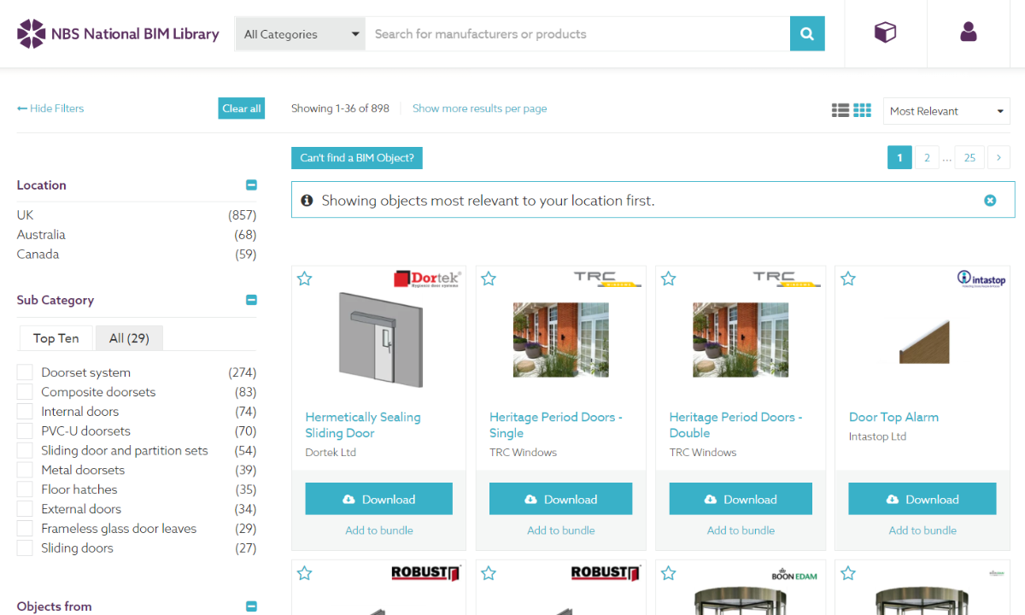
Task: Open the bundle cube icon
Action: [886, 32]
